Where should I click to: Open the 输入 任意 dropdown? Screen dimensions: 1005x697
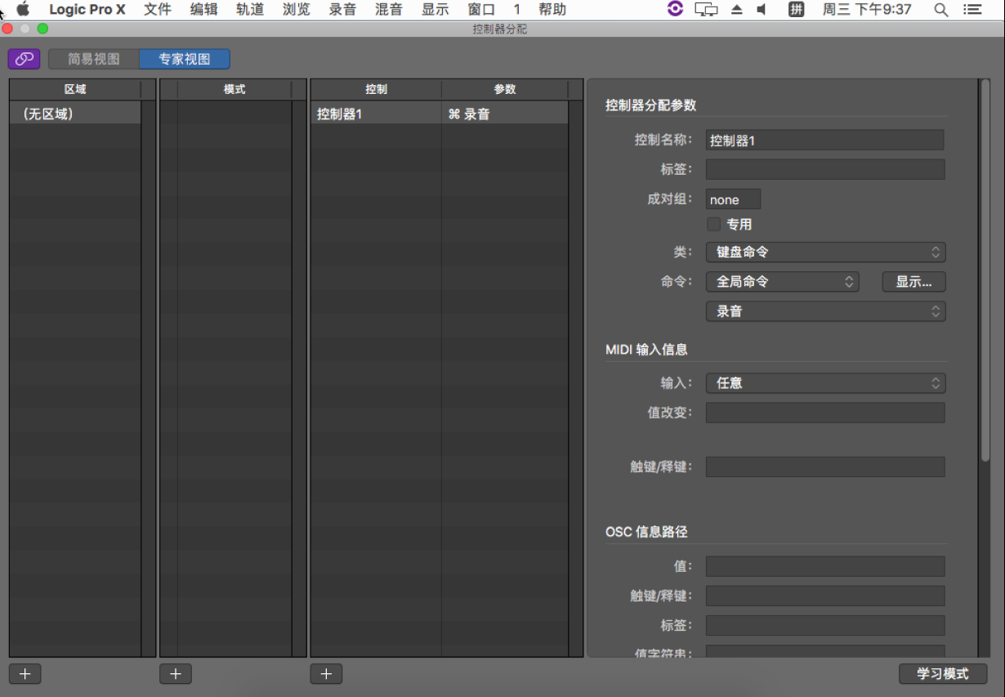point(825,383)
